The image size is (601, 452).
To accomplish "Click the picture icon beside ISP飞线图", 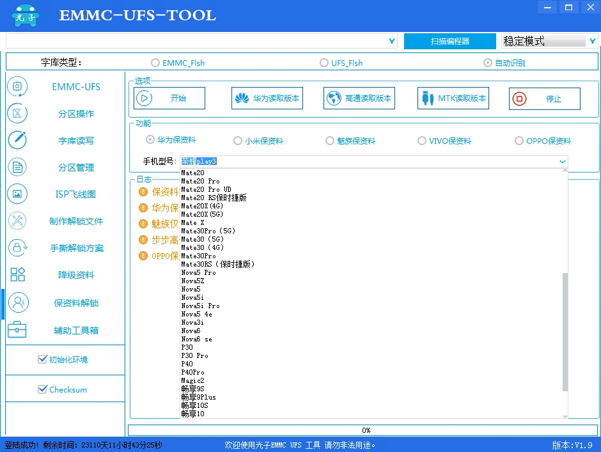I will (x=17, y=194).
